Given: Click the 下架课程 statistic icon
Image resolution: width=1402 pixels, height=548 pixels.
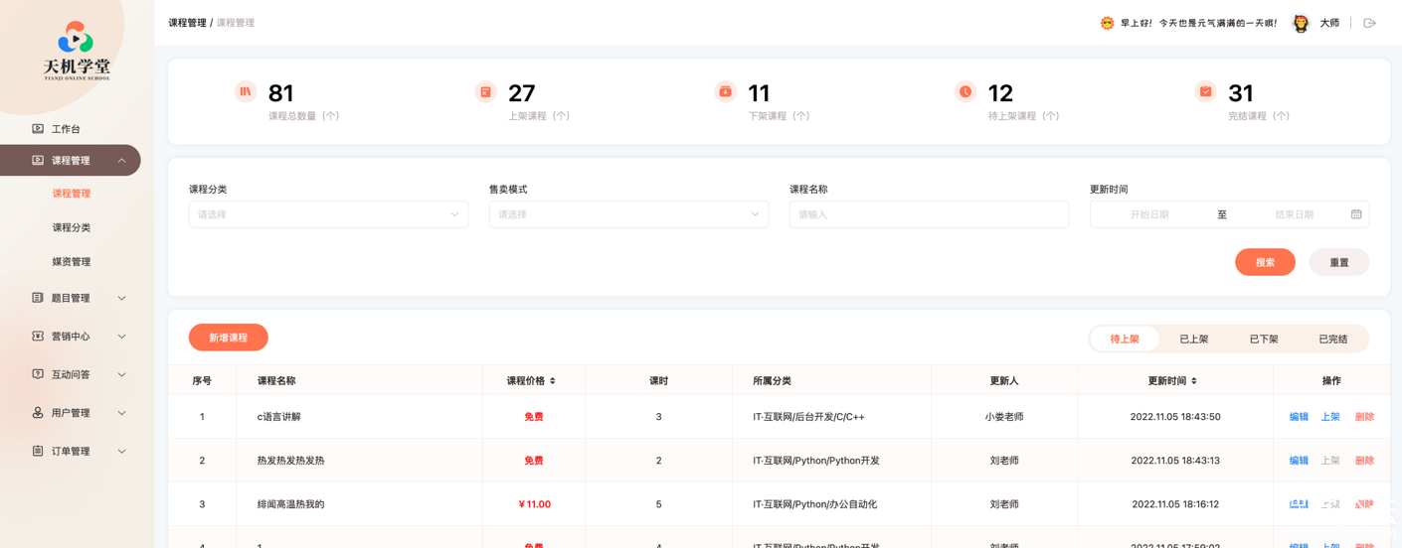Looking at the screenshot, I should [x=725, y=92].
